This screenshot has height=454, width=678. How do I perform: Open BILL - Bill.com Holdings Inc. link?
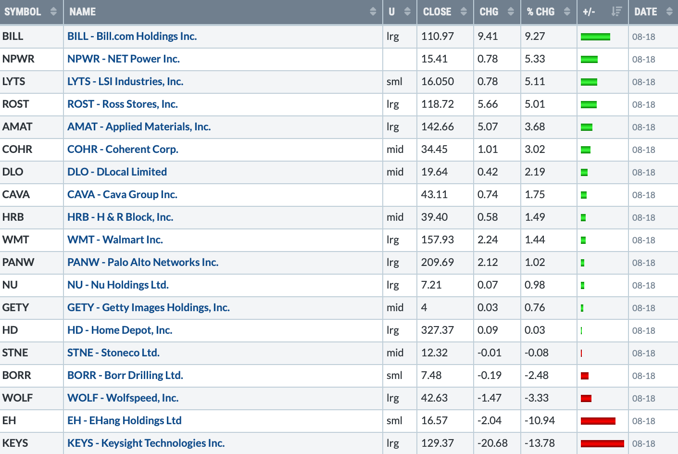coord(132,36)
